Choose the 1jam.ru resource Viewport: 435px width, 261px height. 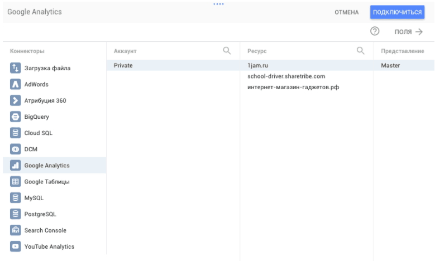(x=307, y=65)
